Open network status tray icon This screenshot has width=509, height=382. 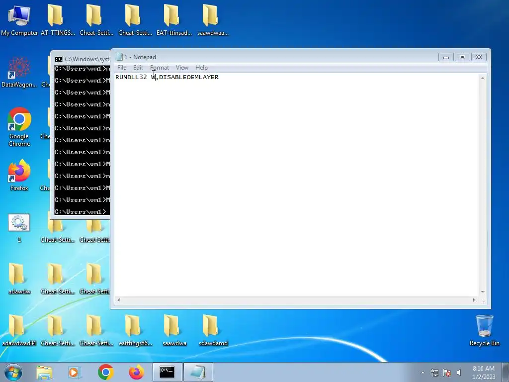[x=434, y=373]
